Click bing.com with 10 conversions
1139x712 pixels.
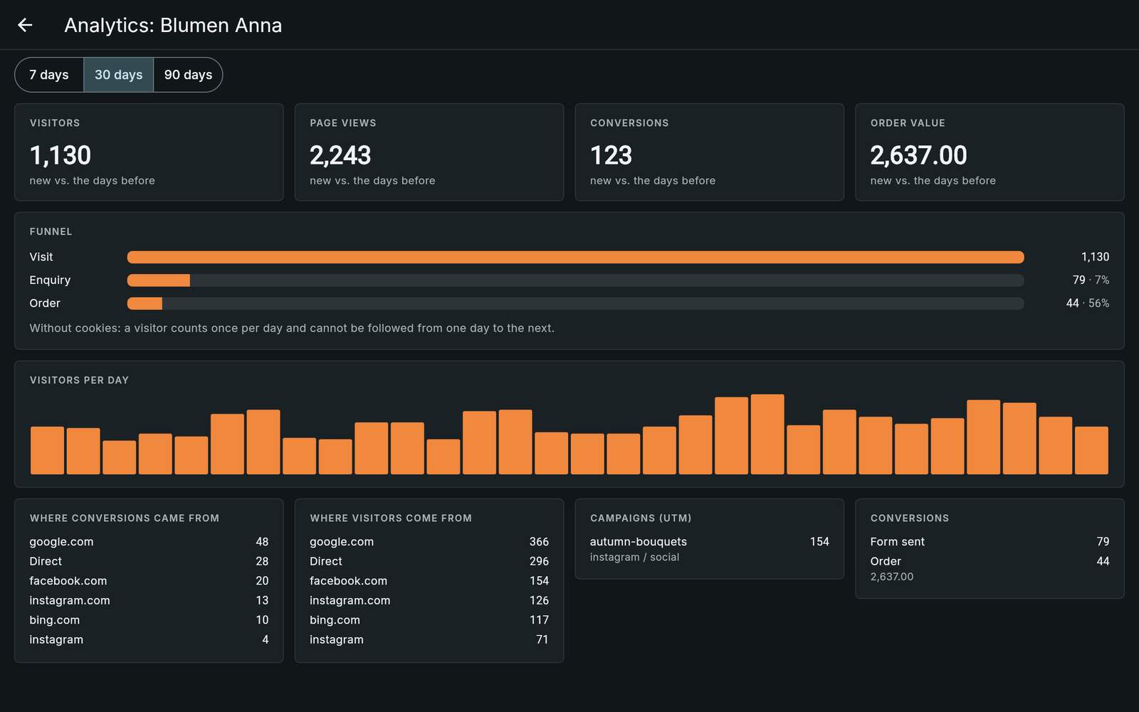click(x=149, y=620)
